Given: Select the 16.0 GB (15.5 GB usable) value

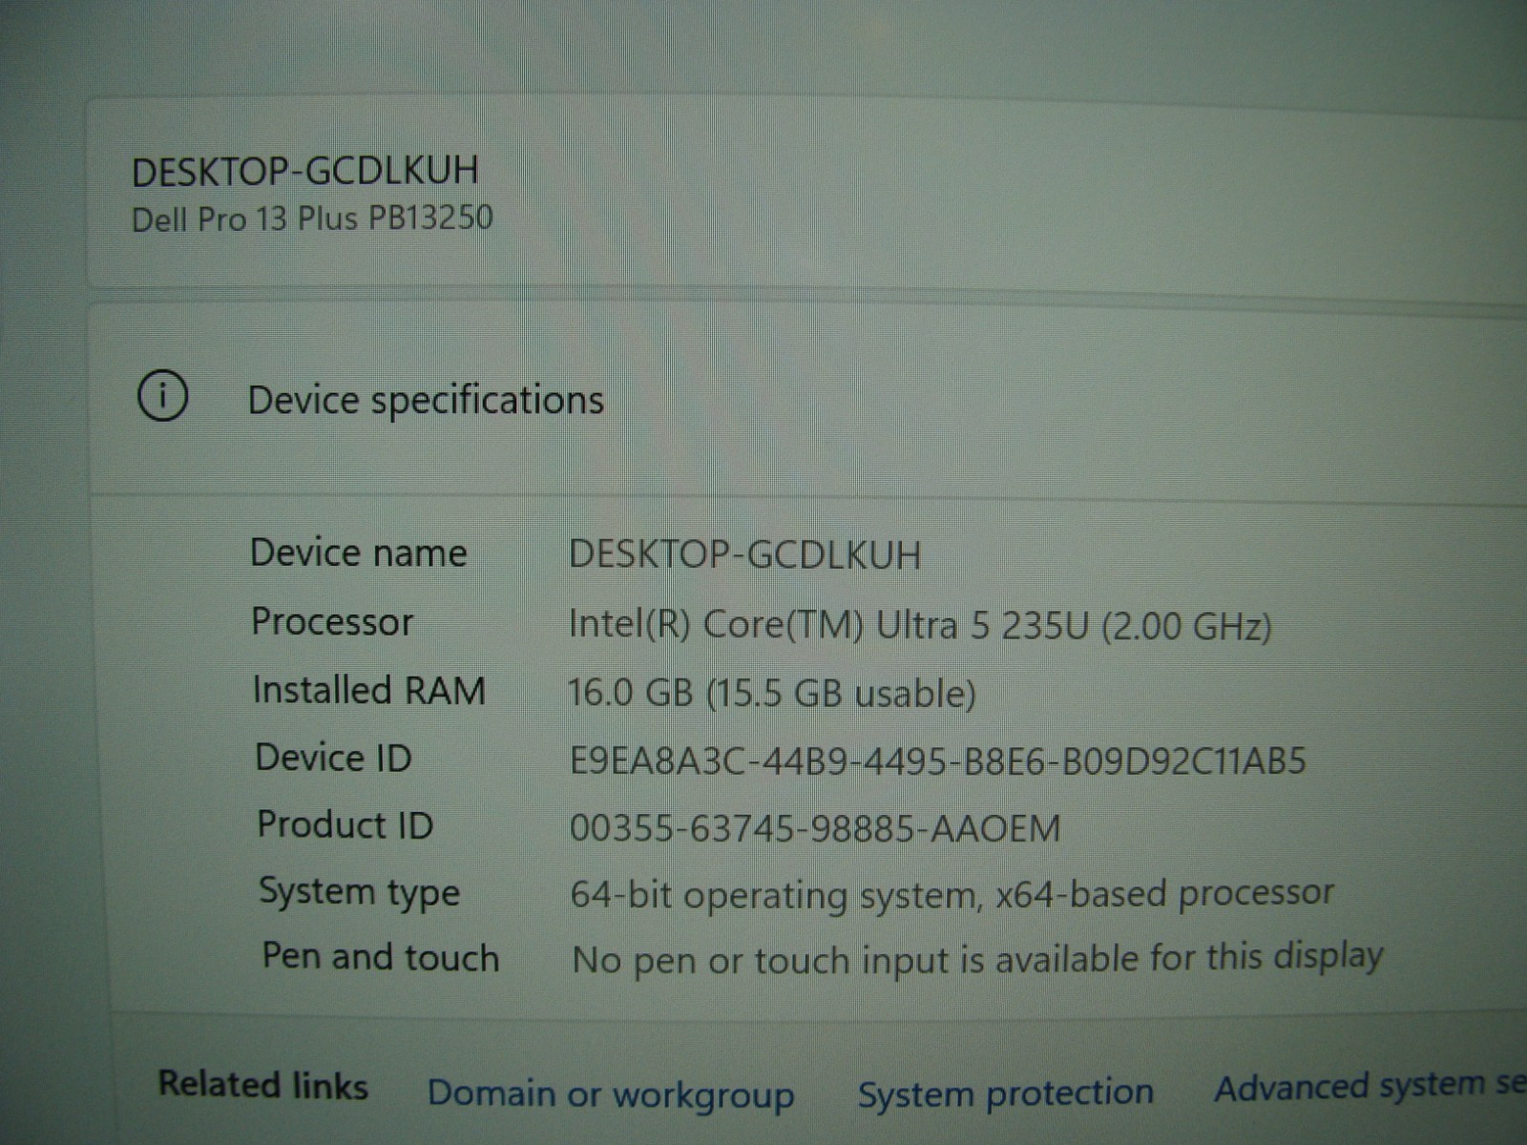Looking at the screenshot, I should [x=772, y=693].
